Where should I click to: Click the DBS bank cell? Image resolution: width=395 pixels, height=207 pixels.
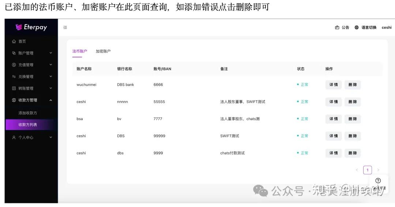tap(125, 85)
